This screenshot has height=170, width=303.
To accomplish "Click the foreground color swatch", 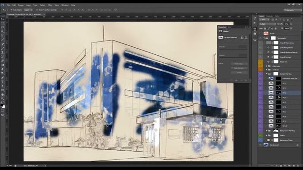I will click(x=2, y=105).
